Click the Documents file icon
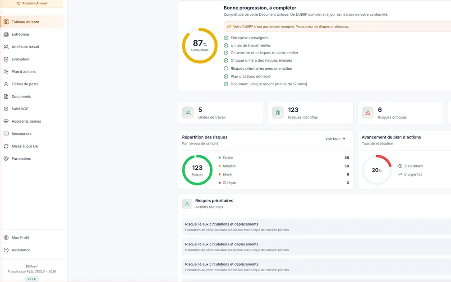Image resolution: width=451 pixels, height=282 pixels. (6, 97)
